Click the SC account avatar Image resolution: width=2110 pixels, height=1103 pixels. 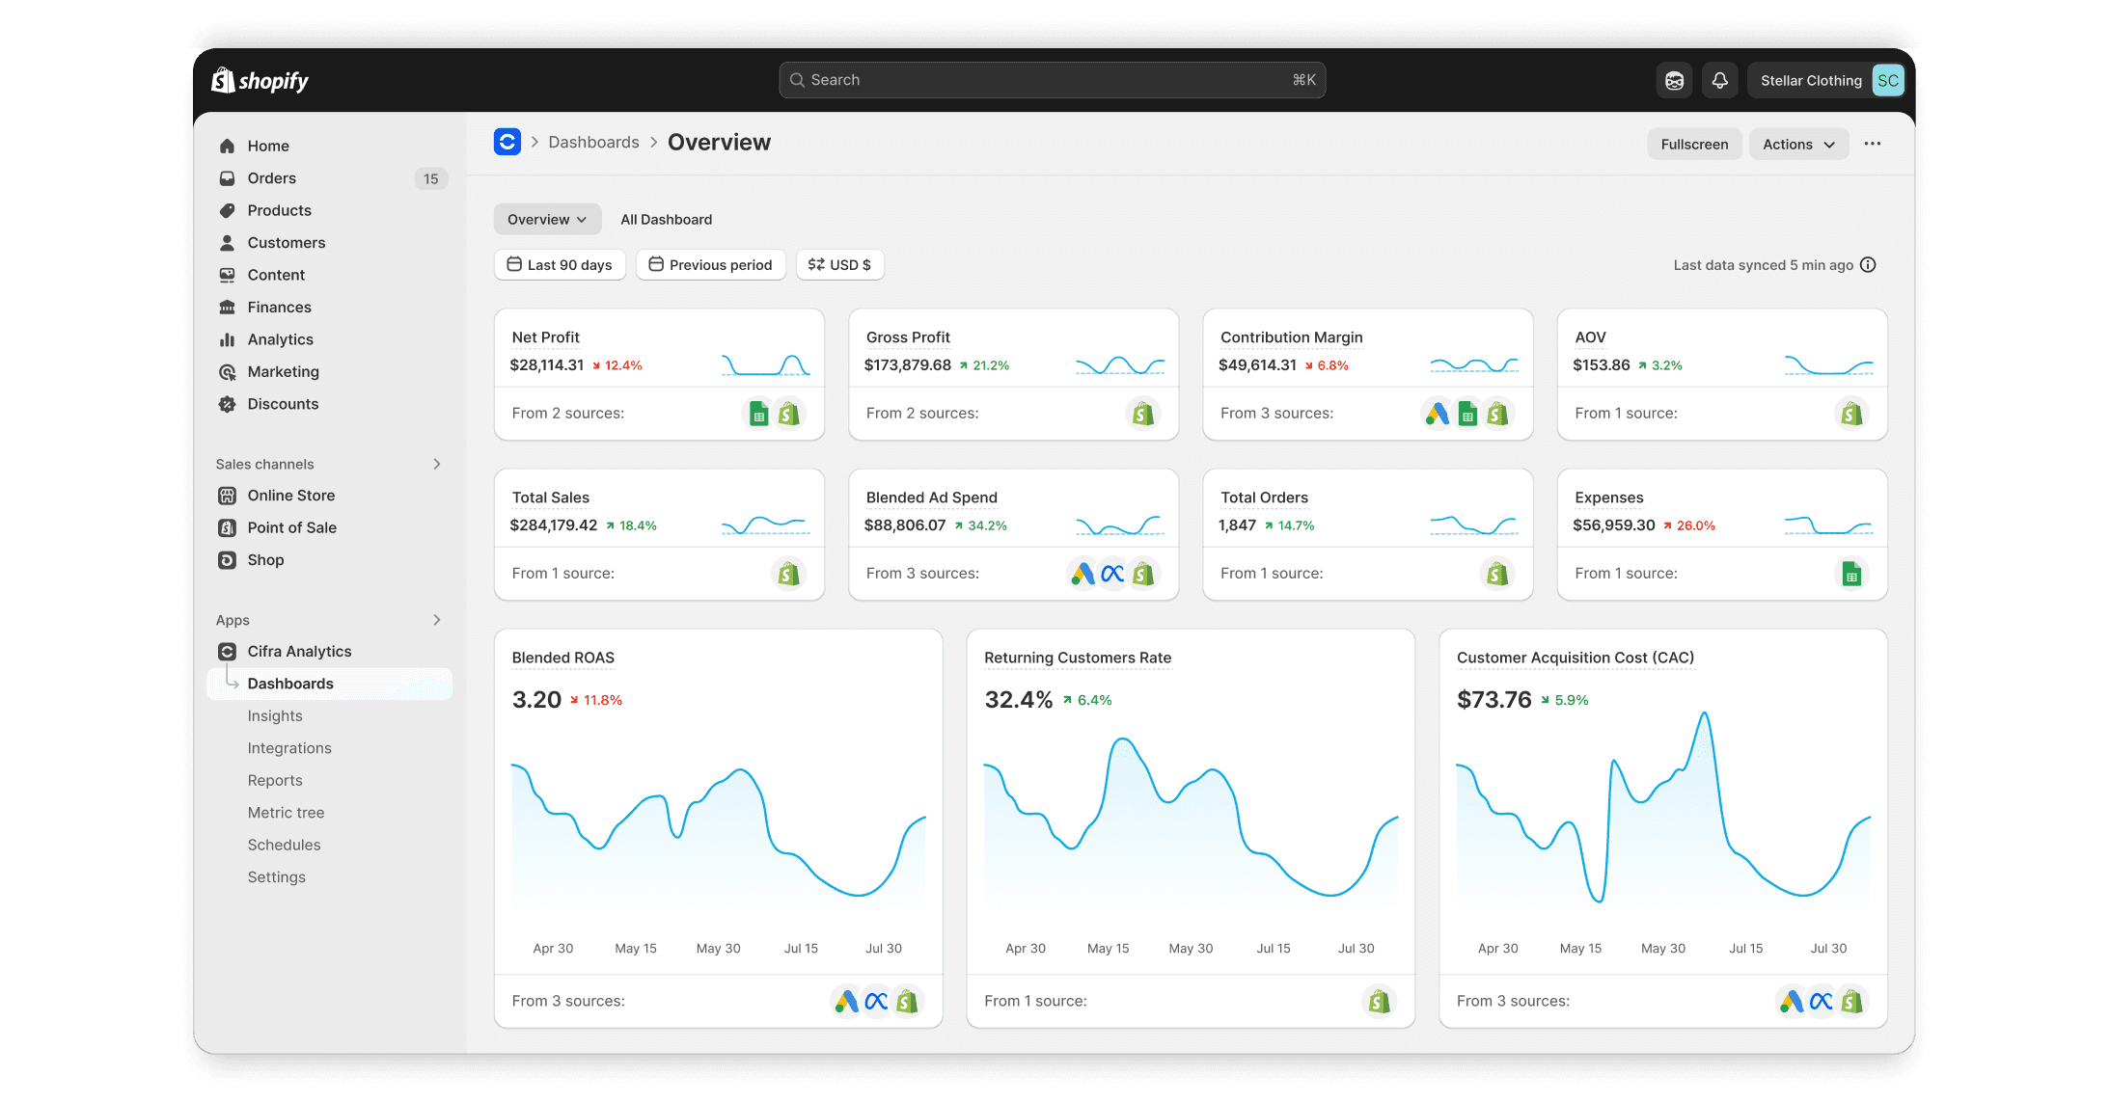(1887, 81)
